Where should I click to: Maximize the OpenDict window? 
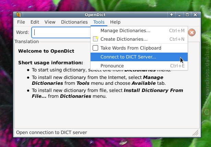187,15
